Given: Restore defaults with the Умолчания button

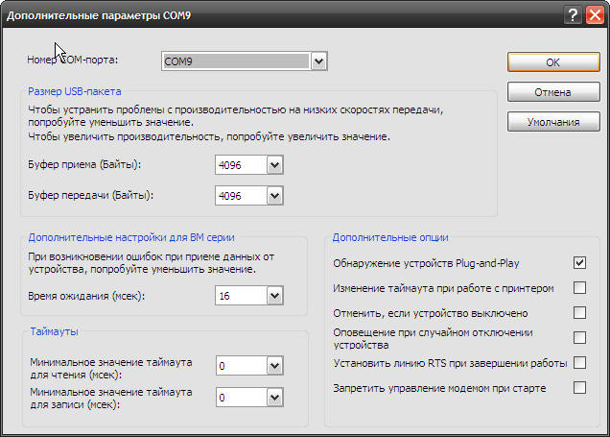Looking at the screenshot, I should 552,122.
